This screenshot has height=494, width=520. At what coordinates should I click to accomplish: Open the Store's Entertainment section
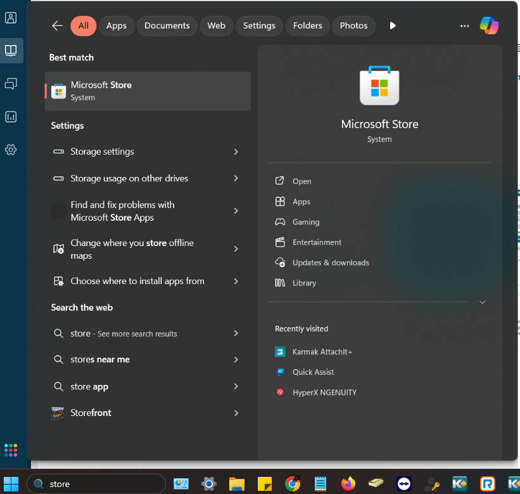point(317,242)
